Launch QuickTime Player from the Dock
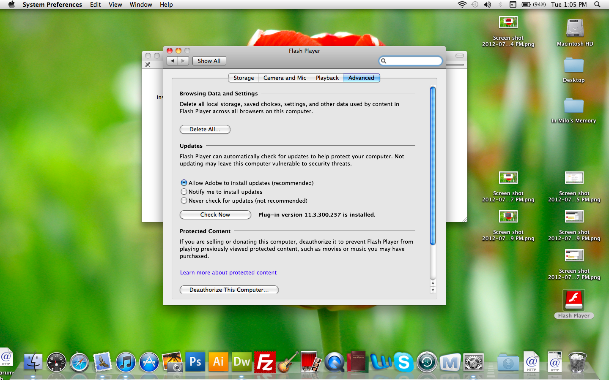The height and width of the screenshot is (380, 609). pyautogui.click(x=334, y=362)
